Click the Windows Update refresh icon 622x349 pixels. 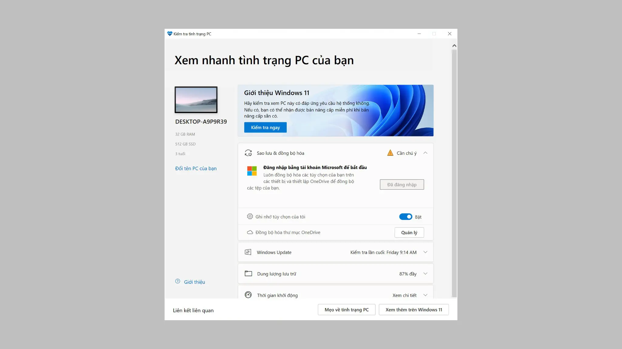pyautogui.click(x=248, y=252)
